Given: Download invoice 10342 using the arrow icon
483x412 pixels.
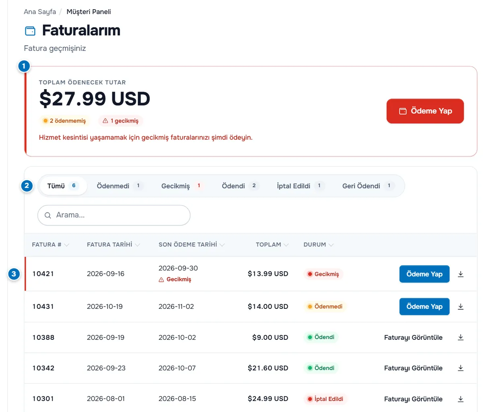Looking at the screenshot, I should [461, 368].
